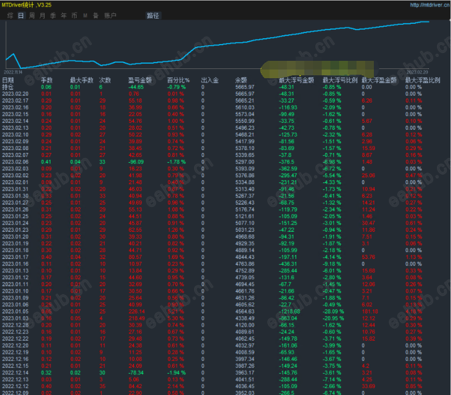Click the MTDriver统计 V3.25 title text
451x395 pixels.
tap(27, 5)
